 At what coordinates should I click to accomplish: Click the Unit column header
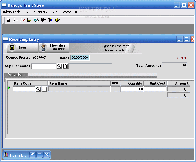click(x=115, y=83)
